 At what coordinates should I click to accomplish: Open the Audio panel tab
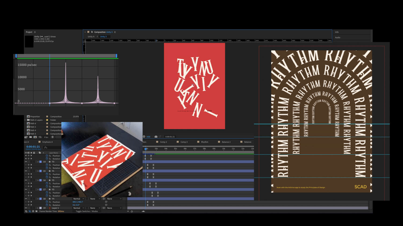click(x=338, y=37)
